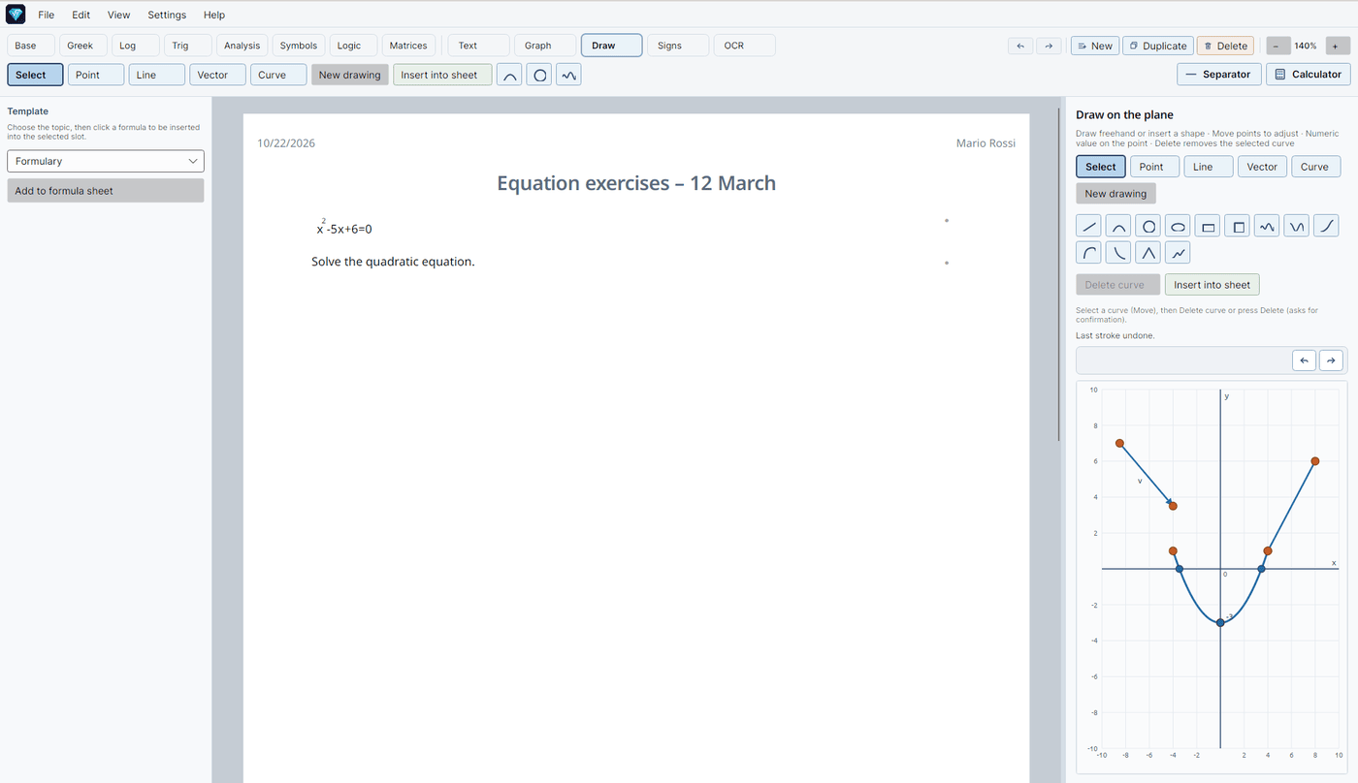Open the Calculator

pos(1308,75)
